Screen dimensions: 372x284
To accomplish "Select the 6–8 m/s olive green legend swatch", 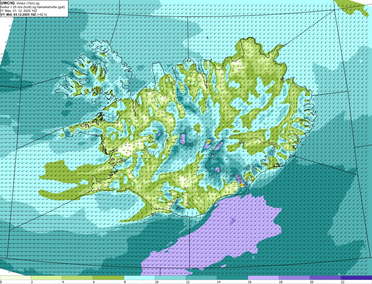I will pyautogui.click(x=108, y=278).
